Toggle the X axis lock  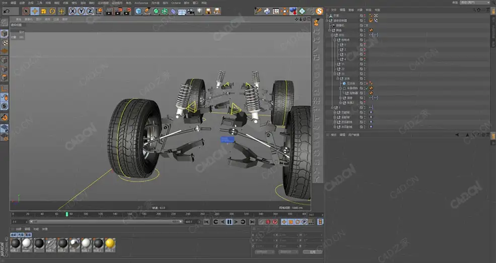[x=73, y=12]
